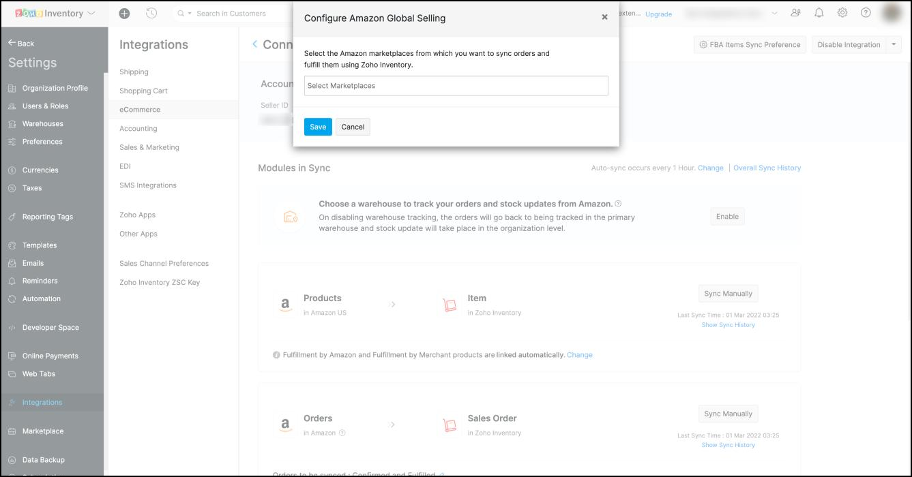Open the Overall Sync History link
This screenshot has width=912, height=477.
[767, 168]
